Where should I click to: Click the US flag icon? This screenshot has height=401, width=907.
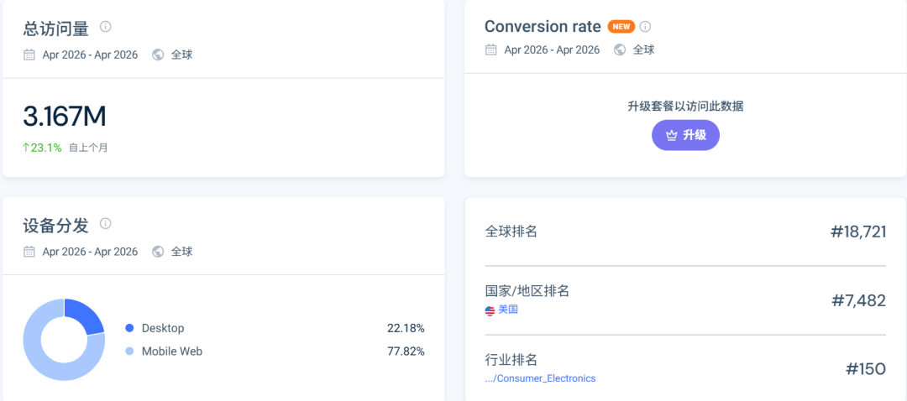(490, 310)
